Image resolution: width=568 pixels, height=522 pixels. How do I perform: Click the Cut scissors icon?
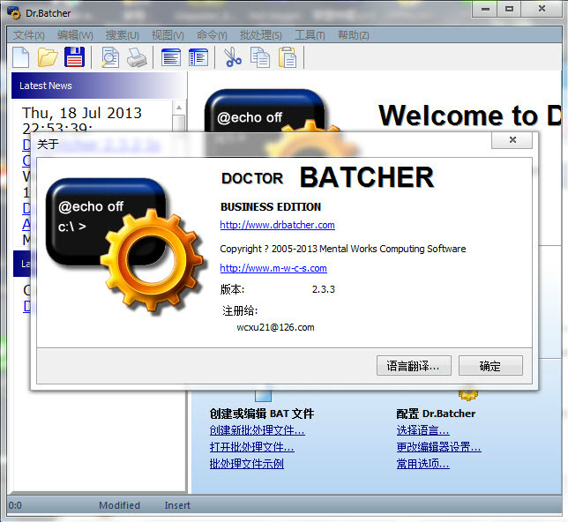tap(232, 57)
